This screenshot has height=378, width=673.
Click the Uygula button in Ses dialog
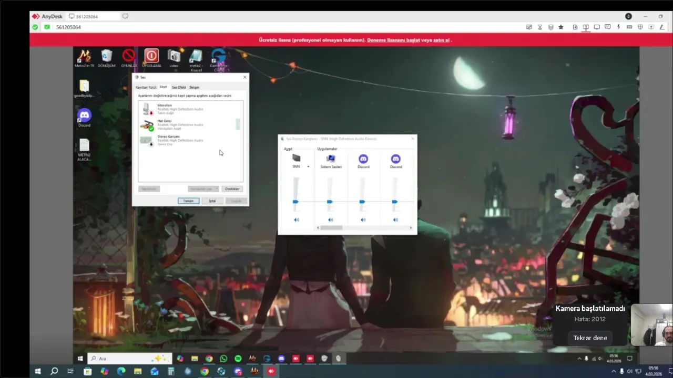click(x=236, y=201)
